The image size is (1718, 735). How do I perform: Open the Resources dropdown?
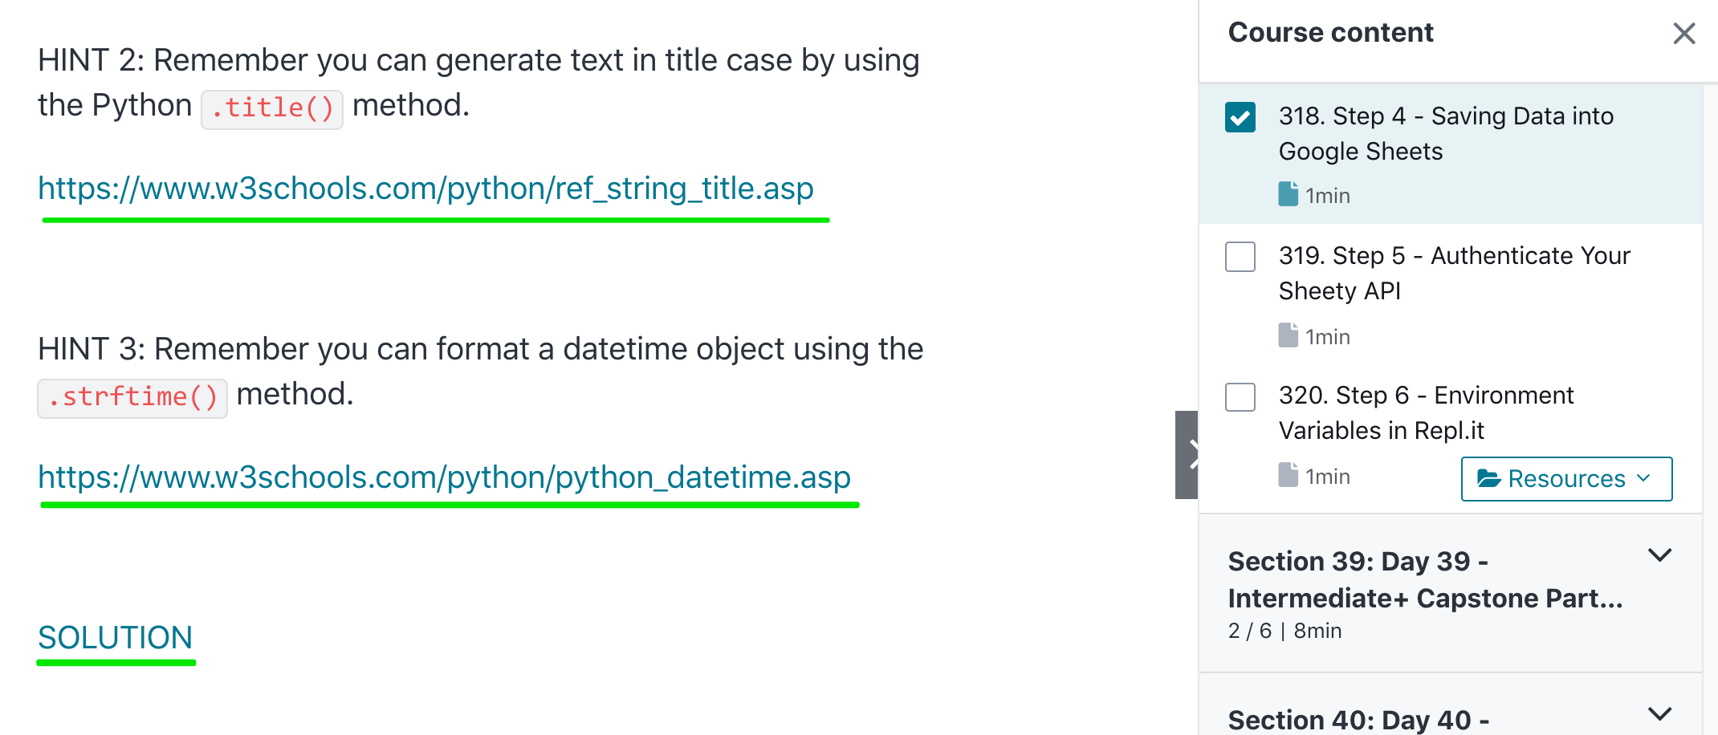[x=1566, y=479]
